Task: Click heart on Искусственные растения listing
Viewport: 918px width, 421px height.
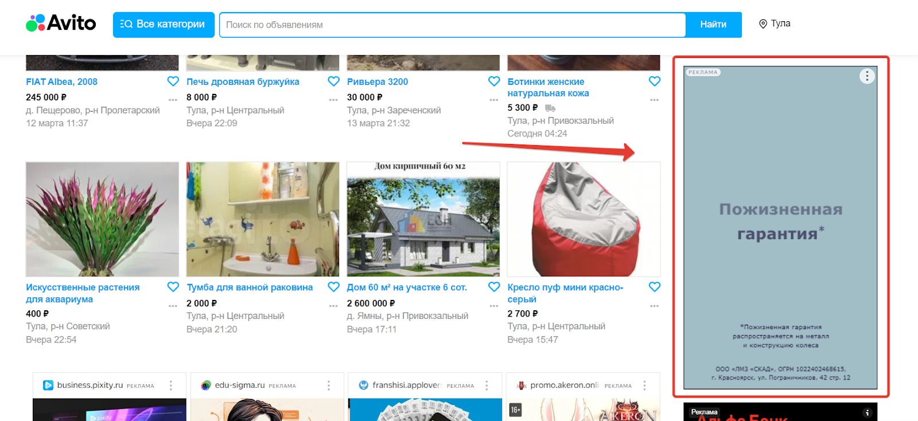Action: [173, 287]
